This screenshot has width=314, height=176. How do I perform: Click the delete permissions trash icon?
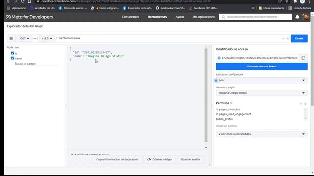305,104
